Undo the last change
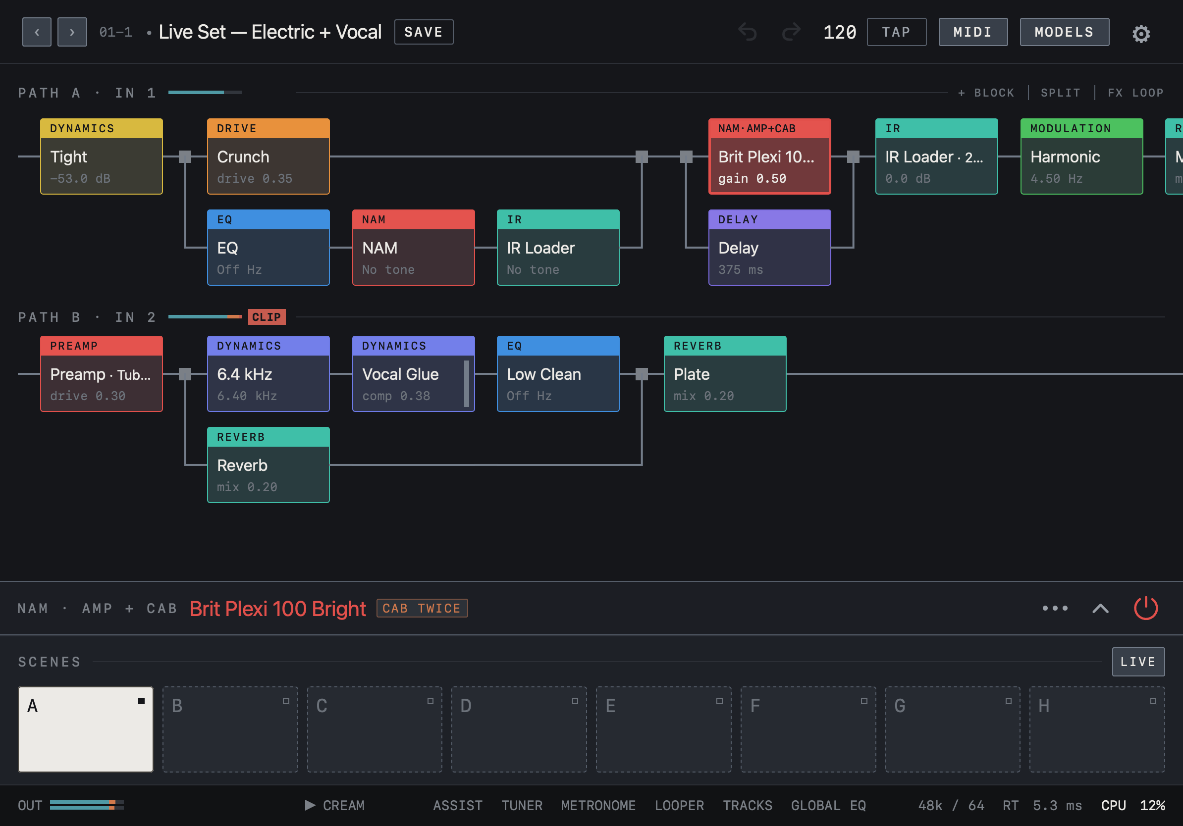Image resolution: width=1183 pixels, height=826 pixels. pyautogui.click(x=748, y=32)
